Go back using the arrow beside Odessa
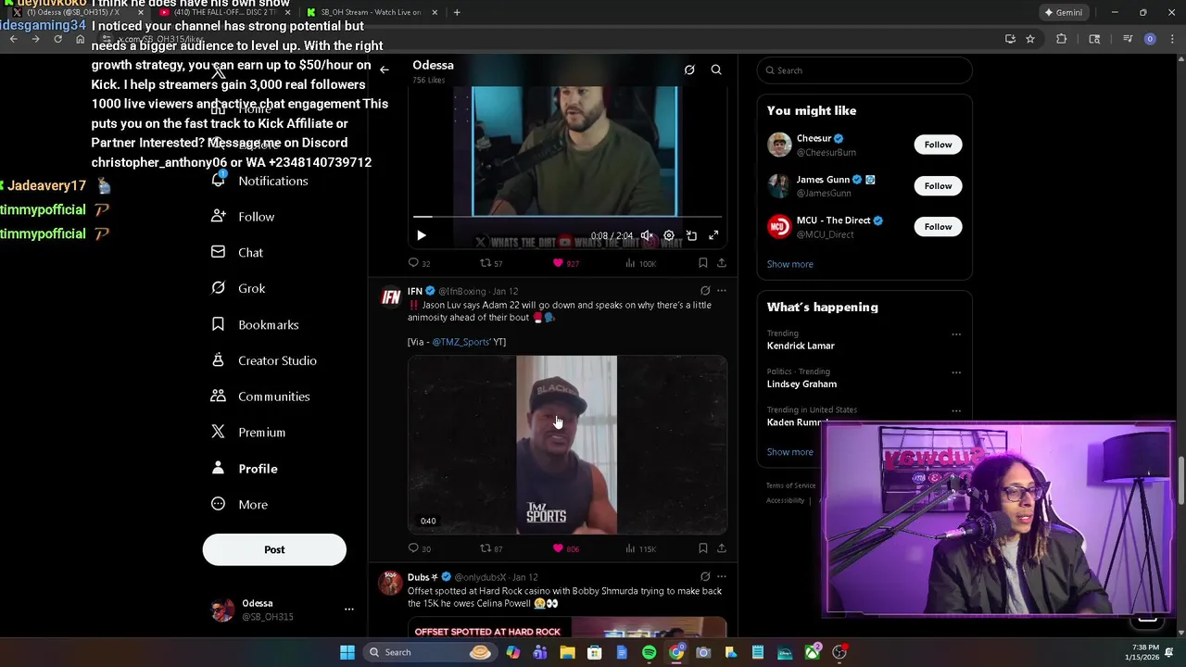The width and height of the screenshot is (1186, 667). 384,69
